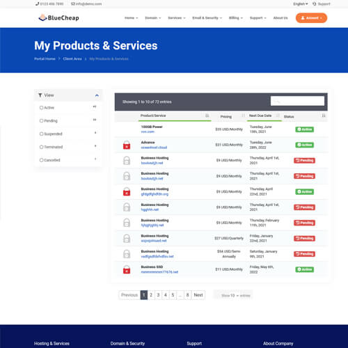
Task: Sort by the Product/Service column arrows
Action: tap(207, 116)
